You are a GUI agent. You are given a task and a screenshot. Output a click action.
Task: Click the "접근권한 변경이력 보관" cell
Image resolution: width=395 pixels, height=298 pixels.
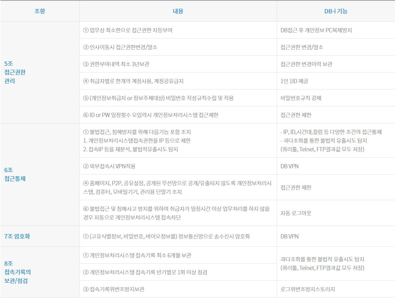[x=306, y=64]
